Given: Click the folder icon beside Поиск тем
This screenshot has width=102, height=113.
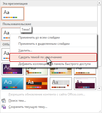Looking at the screenshot, I should click(4, 101).
